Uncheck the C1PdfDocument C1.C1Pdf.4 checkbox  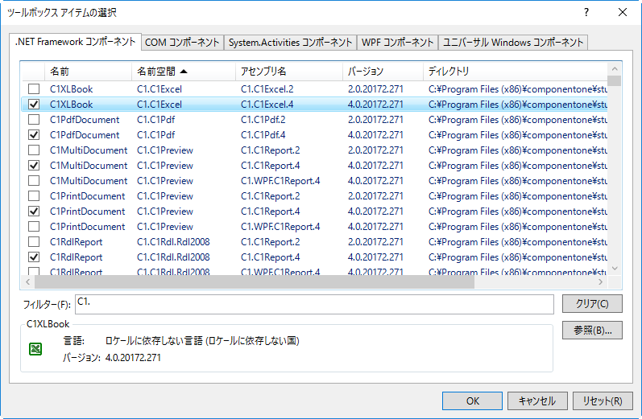pos(34,134)
